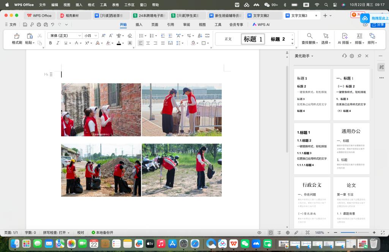
Task: Enable center text alignment
Action: coord(148,43)
